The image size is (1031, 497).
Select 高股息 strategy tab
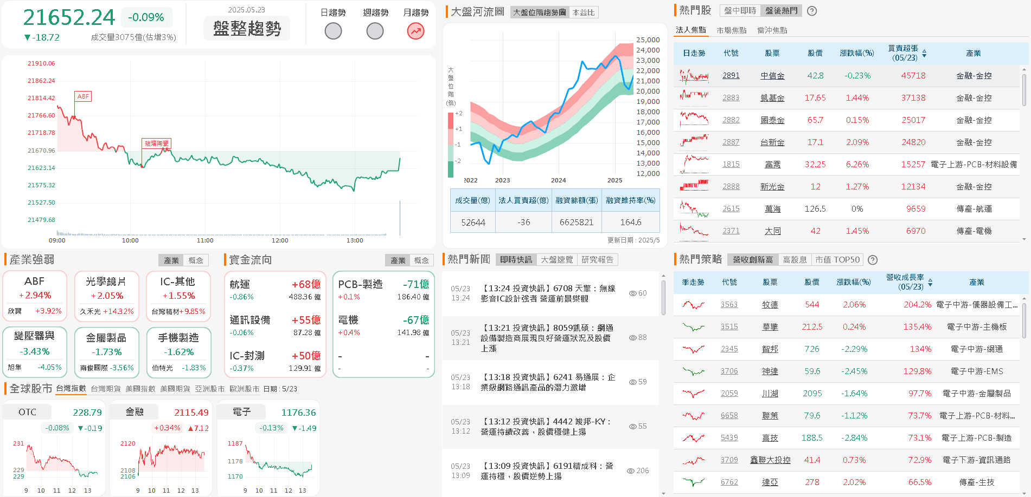click(x=795, y=260)
